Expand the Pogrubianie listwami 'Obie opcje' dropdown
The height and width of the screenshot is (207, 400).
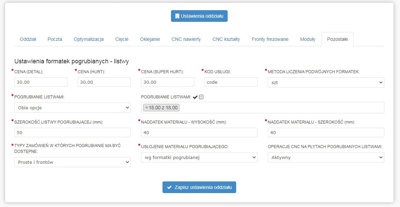72,108
